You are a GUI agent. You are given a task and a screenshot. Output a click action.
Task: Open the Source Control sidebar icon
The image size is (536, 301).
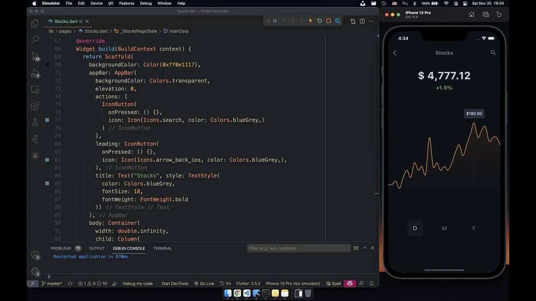pos(35,56)
